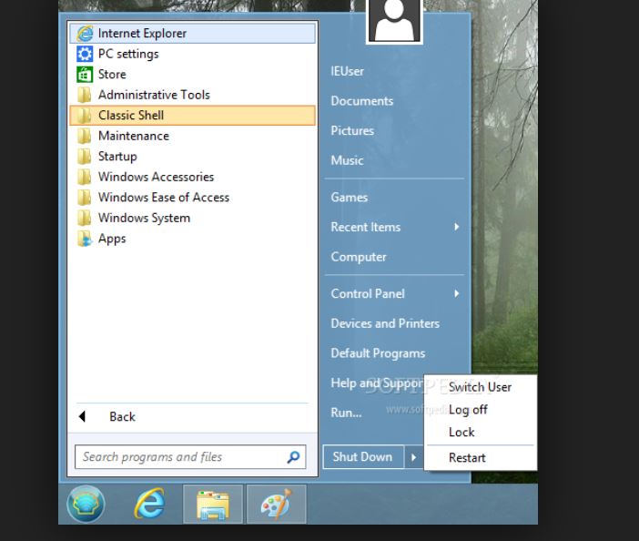The height and width of the screenshot is (541, 639).
Task: Click the Search programs and files field
Action: point(180,457)
